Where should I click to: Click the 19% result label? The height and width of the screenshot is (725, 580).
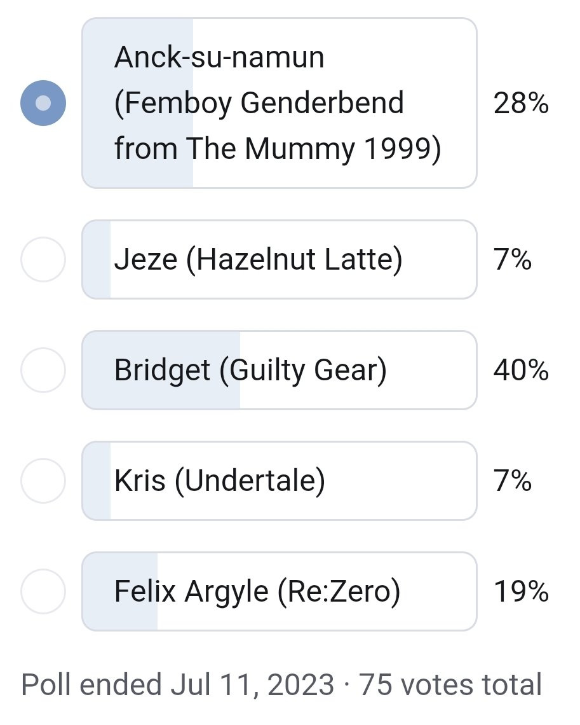[x=521, y=591]
